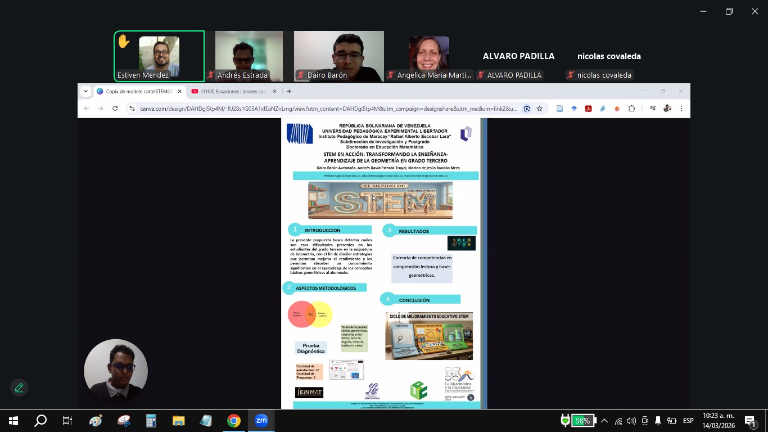Expand the Chrome tab search dropdown
Image resolution: width=768 pixels, height=432 pixels.
tap(86, 91)
